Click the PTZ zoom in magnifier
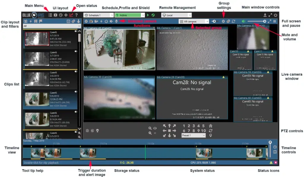Viewport: 304px width, 177px height. pos(150,128)
